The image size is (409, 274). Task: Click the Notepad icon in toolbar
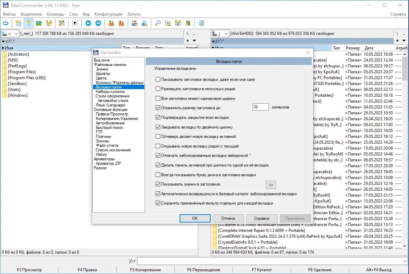pos(201,23)
